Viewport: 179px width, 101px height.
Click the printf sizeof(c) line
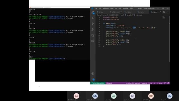117,42
